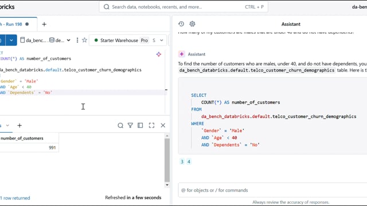Open the results filter icon
367x206 pixels.
(130, 125)
